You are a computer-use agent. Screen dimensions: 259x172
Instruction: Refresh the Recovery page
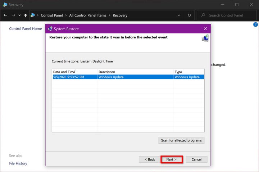tap(189, 15)
